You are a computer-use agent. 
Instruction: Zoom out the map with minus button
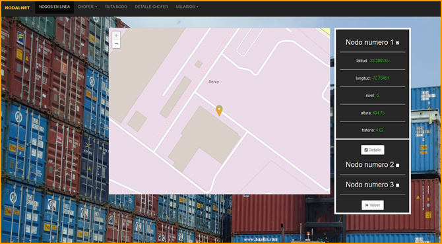tap(116, 44)
